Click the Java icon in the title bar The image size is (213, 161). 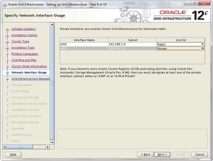coord(5,4)
